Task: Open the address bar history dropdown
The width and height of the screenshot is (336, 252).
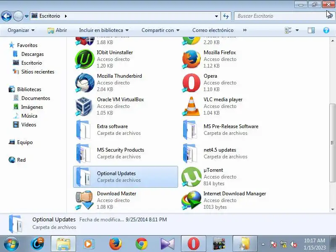Action: point(216,16)
